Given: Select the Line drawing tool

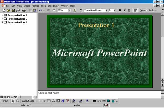Looking at the screenshot, I should [39, 101].
